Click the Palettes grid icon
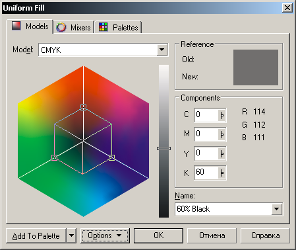This screenshot has height=250, width=296. (x=103, y=27)
